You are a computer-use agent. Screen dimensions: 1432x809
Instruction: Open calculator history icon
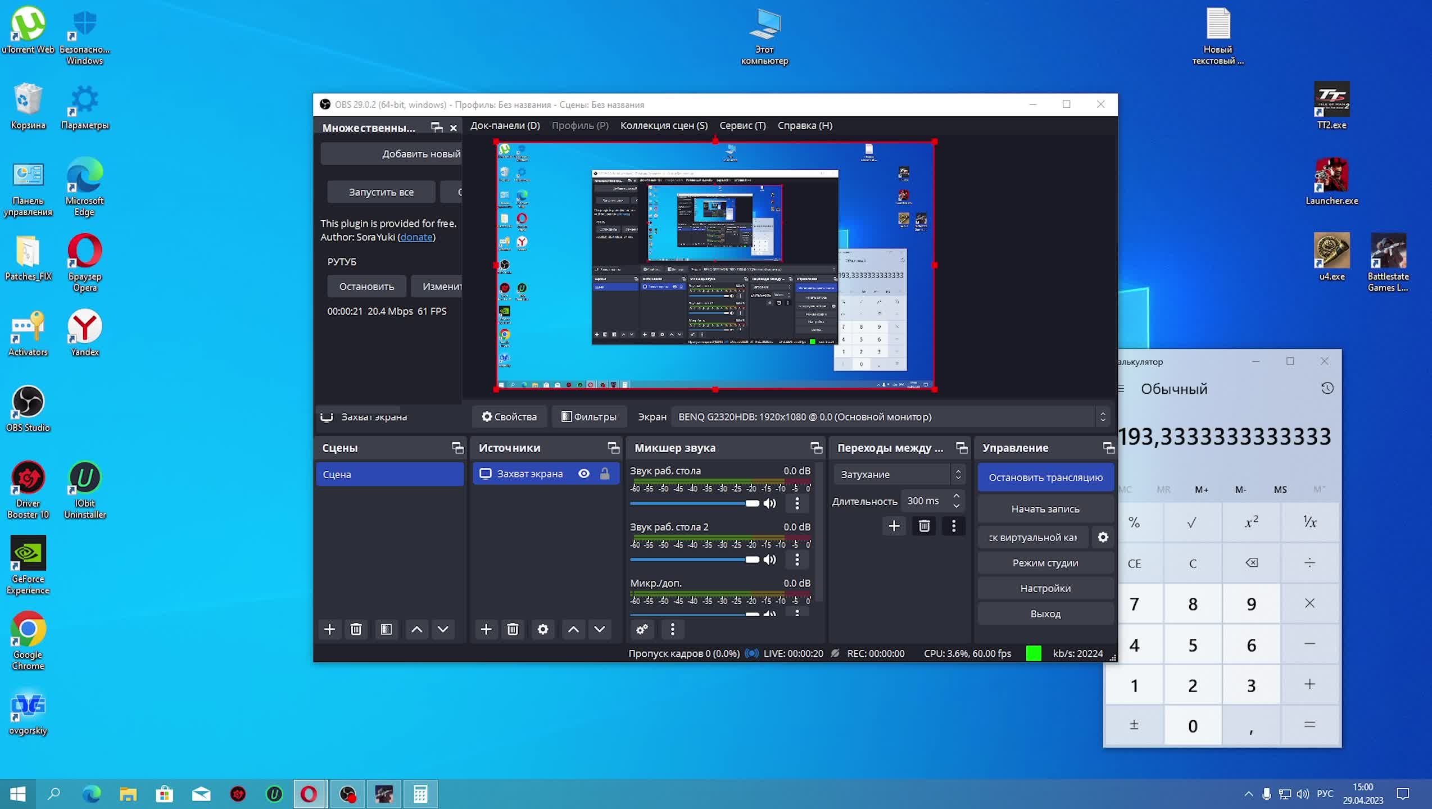(1327, 388)
